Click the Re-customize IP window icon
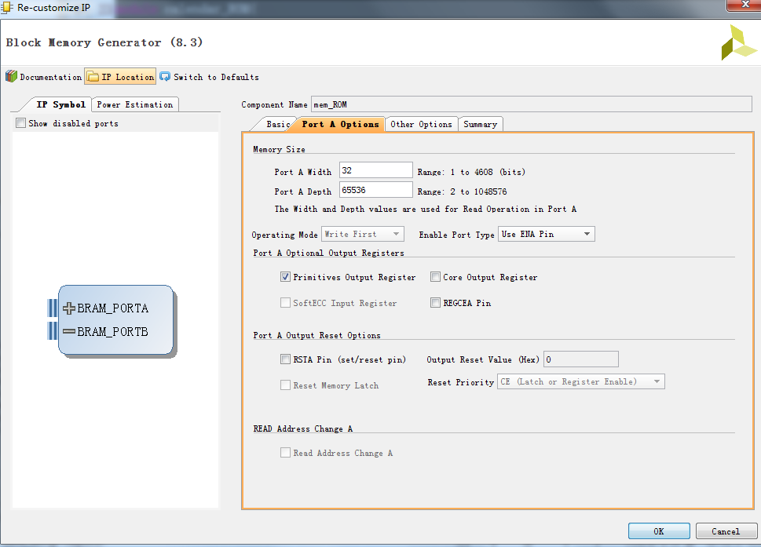Screen dimensions: 761x547 coord(7,7)
